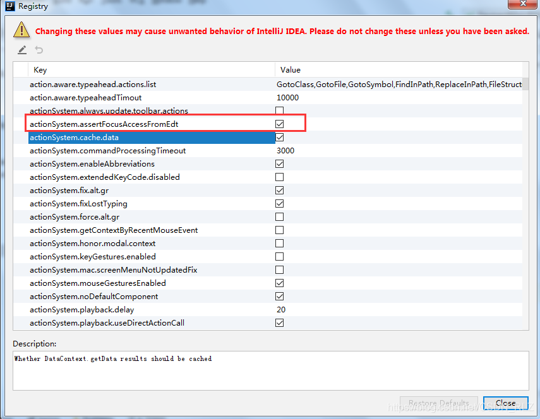Click the pencil Edit Value icon
The image size is (540, 419).
21,49
